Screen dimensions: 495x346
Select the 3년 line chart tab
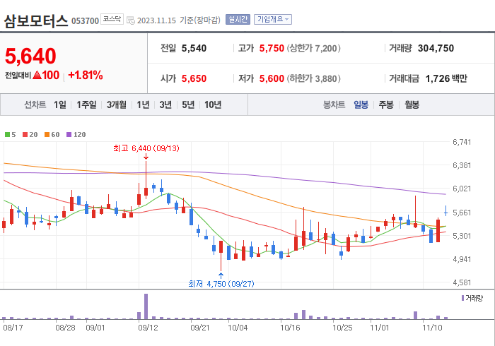pyautogui.click(x=165, y=105)
